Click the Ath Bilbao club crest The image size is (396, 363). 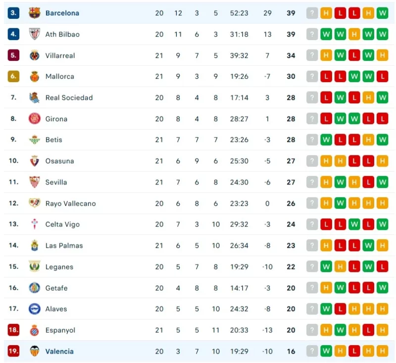tap(34, 34)
